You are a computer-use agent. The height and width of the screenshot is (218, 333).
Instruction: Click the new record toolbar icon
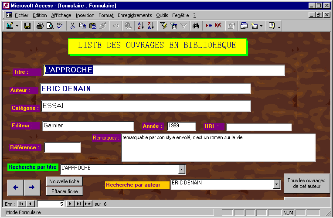[x=209, y=26]
